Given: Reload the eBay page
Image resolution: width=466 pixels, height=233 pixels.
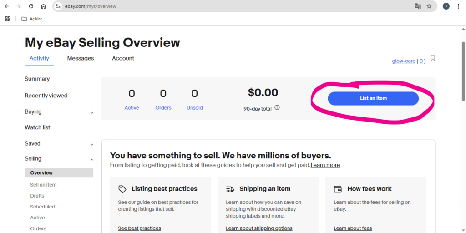Looking at the screenshot, I should point(31,6).
